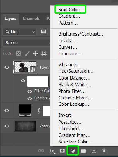Lock artboard nesting icon
This screenshot has height=157, width=118.
pos(44,53)
